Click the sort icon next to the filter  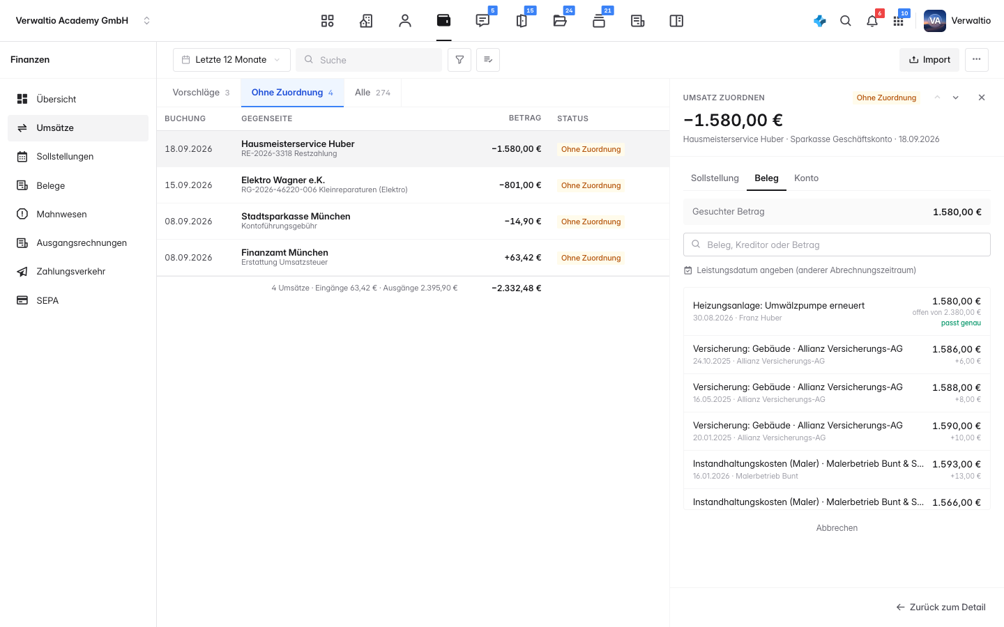(x=488, y=60)
